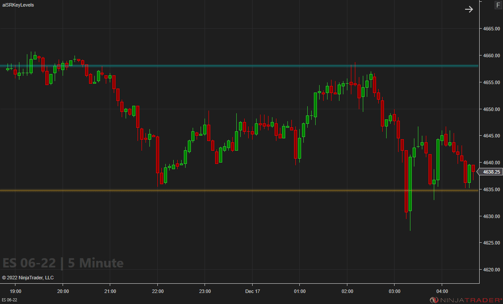The height and width of the screenshot is (304, 503).
Task: Click the Dec 17 date label
Action: pyautogui.click(x=252, y=291)
